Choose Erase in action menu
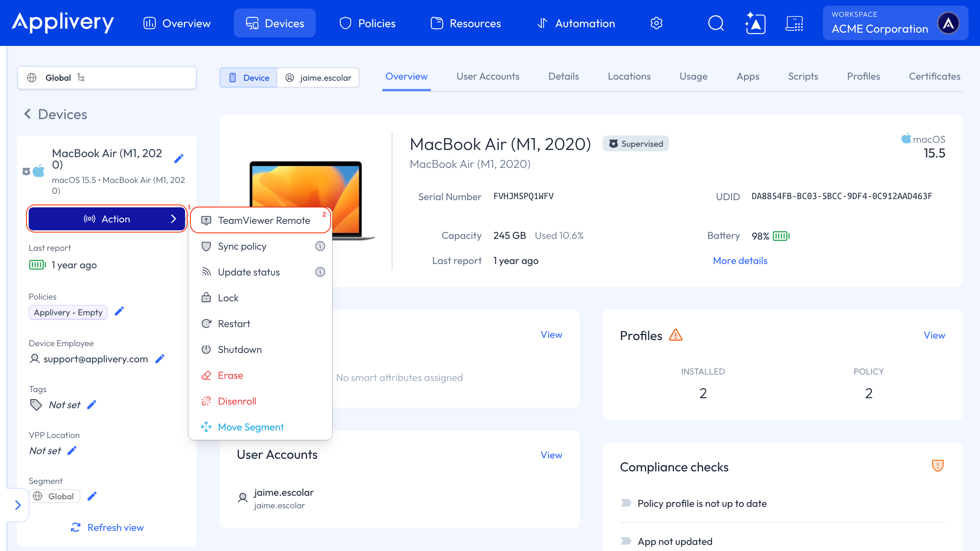The image size is (980, 551). tap(260, 376)
